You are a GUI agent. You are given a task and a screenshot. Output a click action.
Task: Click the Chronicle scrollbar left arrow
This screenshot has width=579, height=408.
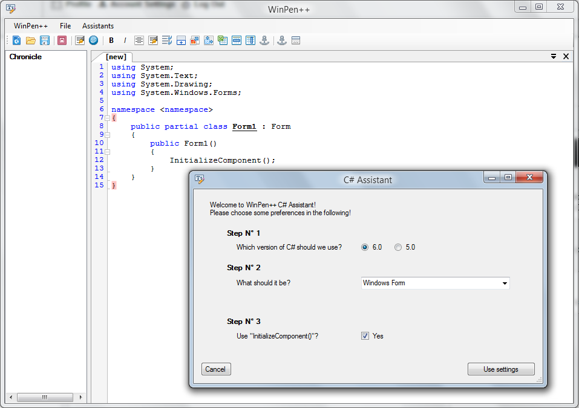(x=11, y=397)
